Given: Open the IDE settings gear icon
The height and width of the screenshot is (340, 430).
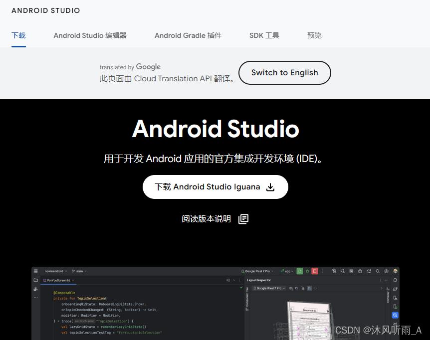Looking at the screenshot, I should coord(387,271).
